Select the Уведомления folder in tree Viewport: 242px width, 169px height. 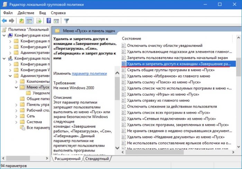(x=38, y=93)
